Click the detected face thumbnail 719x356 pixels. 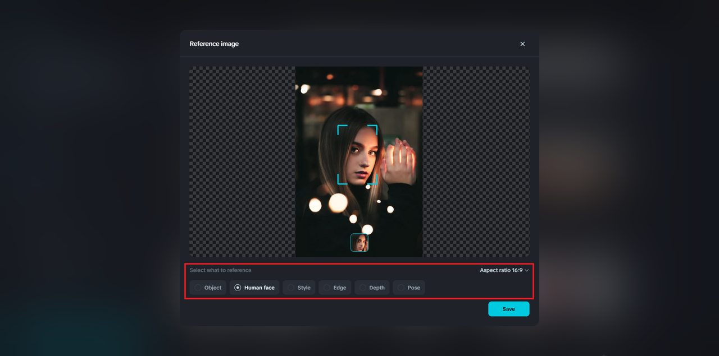(359, 243)
